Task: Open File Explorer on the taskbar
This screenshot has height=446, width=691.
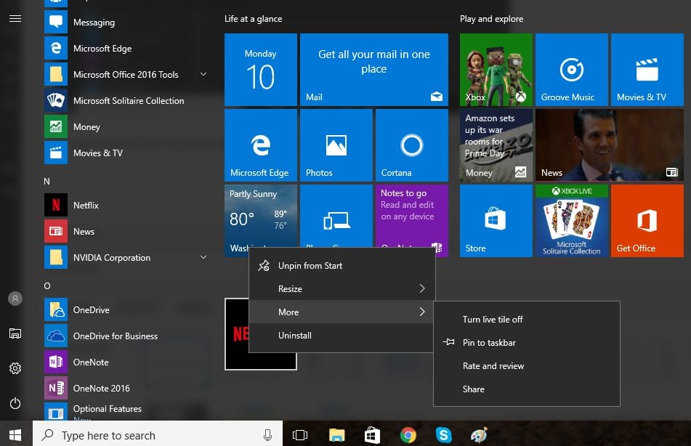Action: 336,435
